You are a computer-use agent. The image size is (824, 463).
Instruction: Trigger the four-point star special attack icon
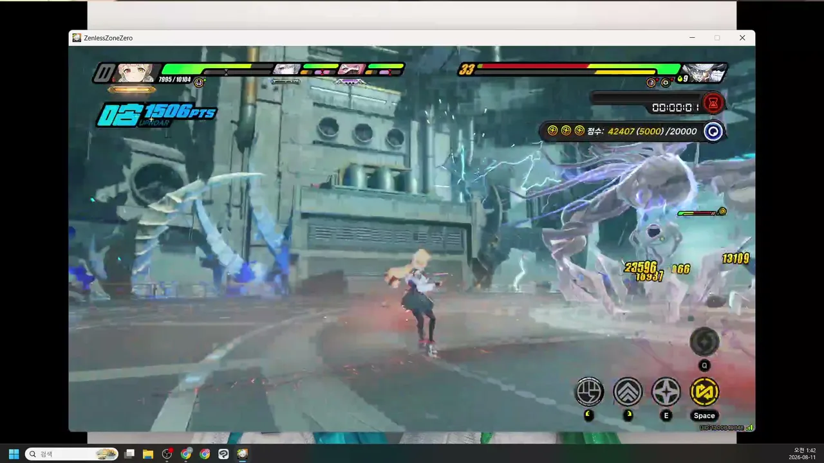pyautogui.click(x=666, y=391)
